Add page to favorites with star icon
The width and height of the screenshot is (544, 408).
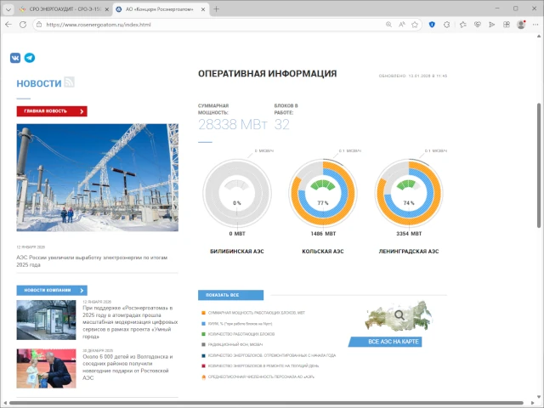[x=415, y=25]
